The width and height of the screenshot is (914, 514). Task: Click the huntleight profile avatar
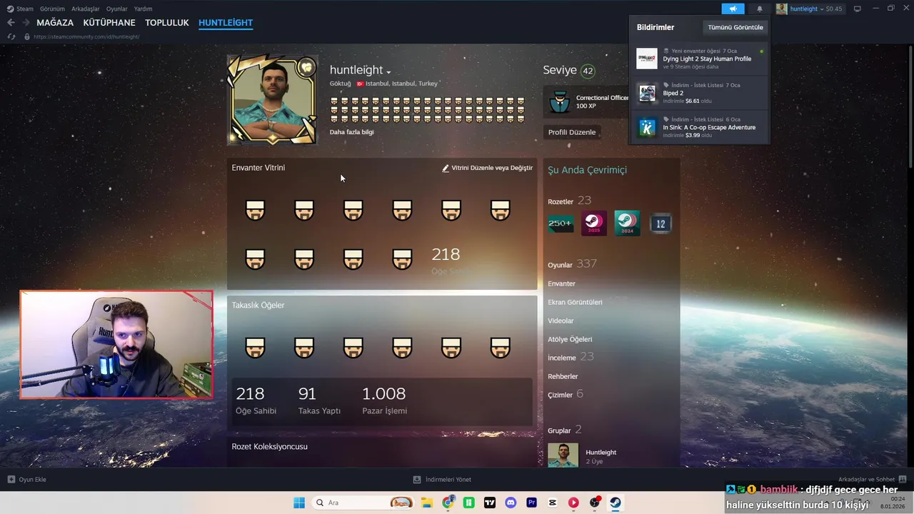pyautogui.click(x=272, y=100)
